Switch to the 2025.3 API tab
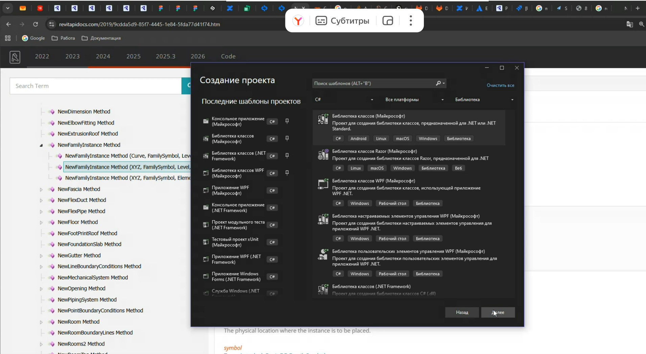The width and height of the screenshot is (646, 354). (165, 56)
